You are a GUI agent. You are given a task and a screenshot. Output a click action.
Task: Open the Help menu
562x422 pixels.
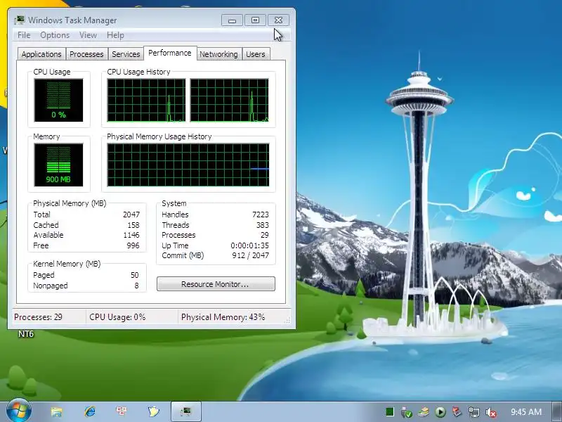[x=115, y=35]
